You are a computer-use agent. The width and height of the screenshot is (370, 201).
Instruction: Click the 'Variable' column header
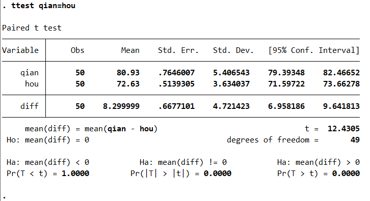[20, 50]
